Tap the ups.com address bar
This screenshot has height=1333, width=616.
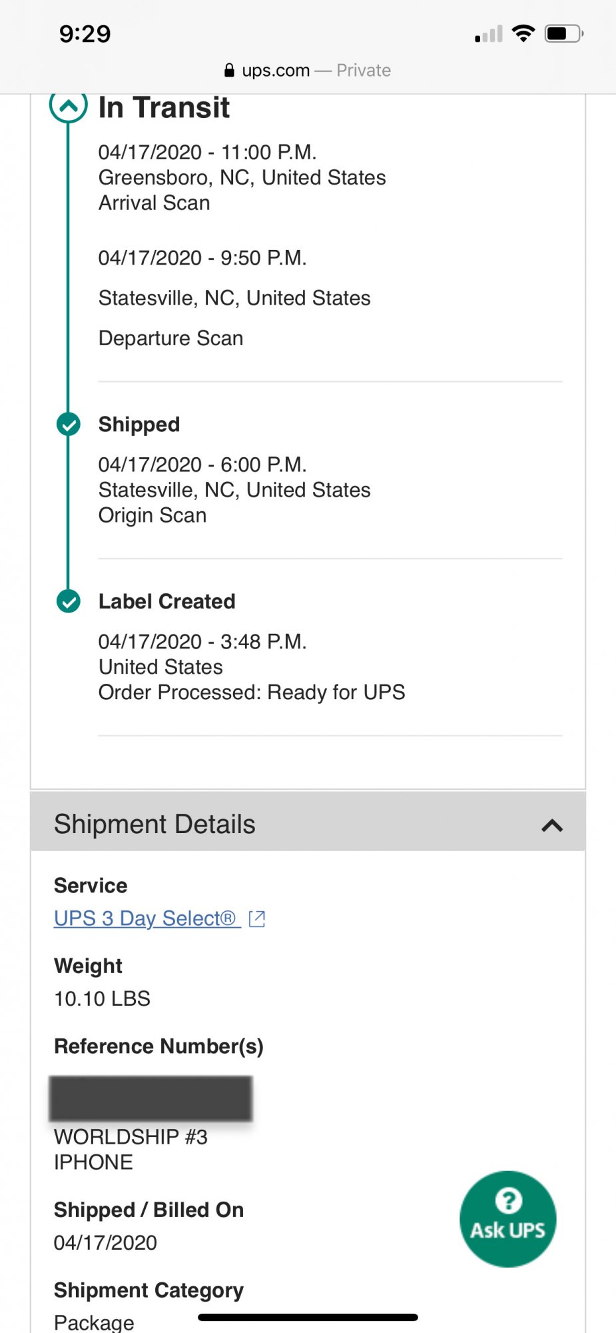(308, 70)
